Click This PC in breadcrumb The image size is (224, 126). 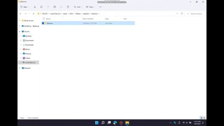tap(45, 14)
